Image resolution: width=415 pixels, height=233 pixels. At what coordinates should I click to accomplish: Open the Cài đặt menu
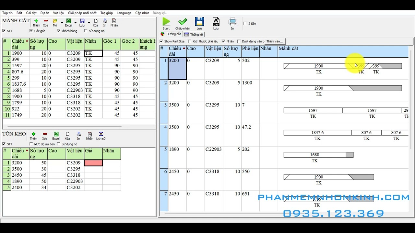pyautogui.click(x=31, y=13)
